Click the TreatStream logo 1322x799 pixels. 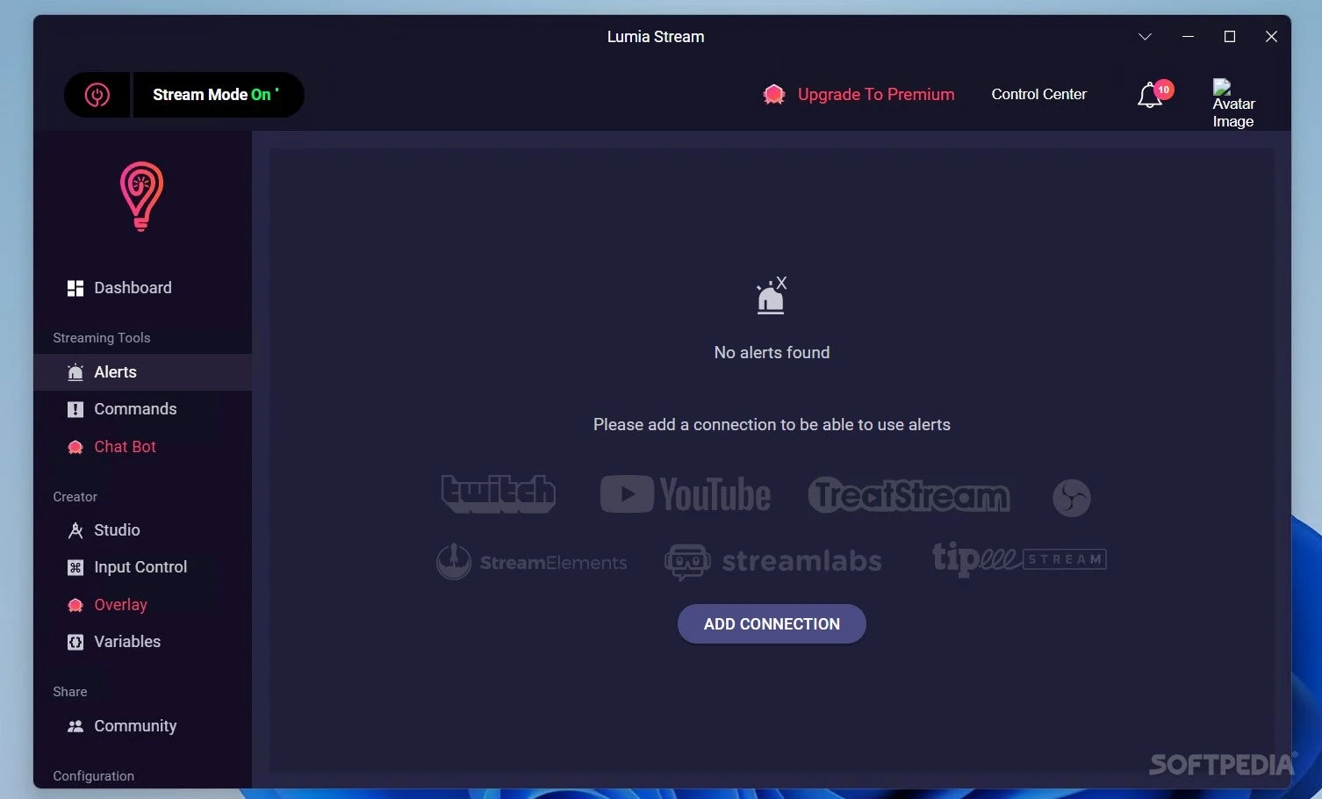click(x=909, y=495)
